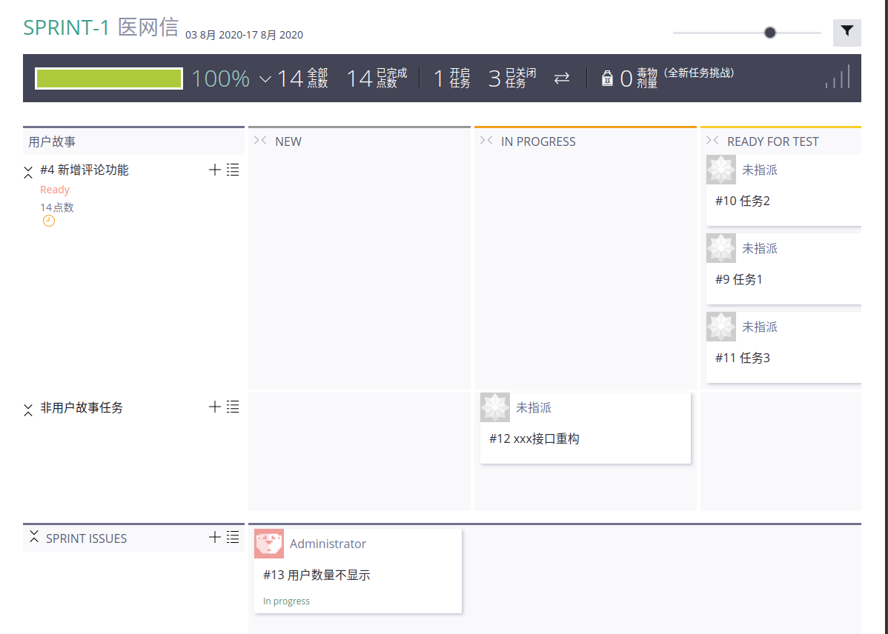888x634 pixels.
Task: Open task #12 xxx接口重构
Action: tap(534, 439)
